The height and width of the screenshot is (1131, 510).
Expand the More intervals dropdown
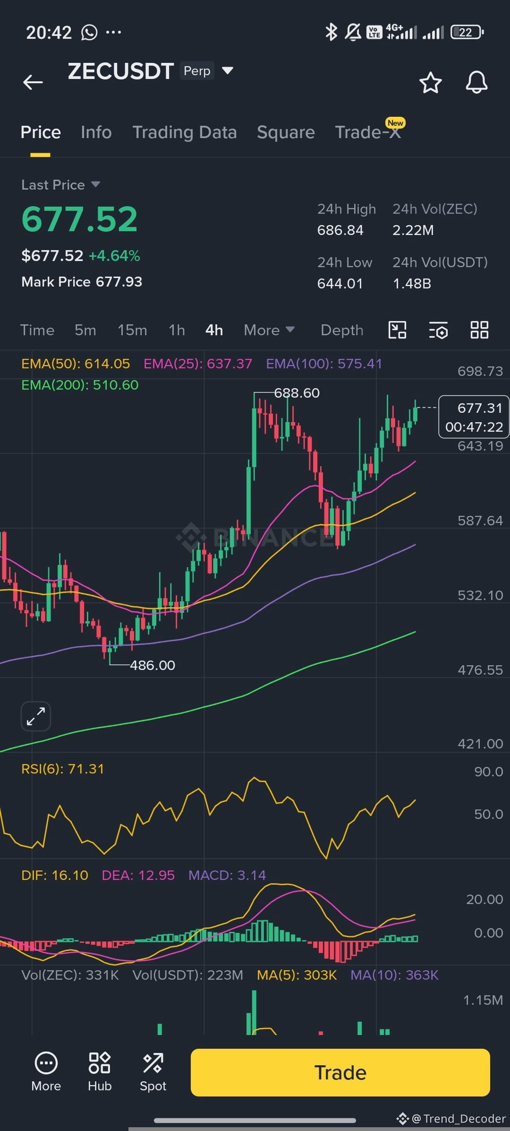[269, 330]
